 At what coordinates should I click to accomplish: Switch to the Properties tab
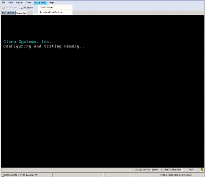(x=21, y=13)
